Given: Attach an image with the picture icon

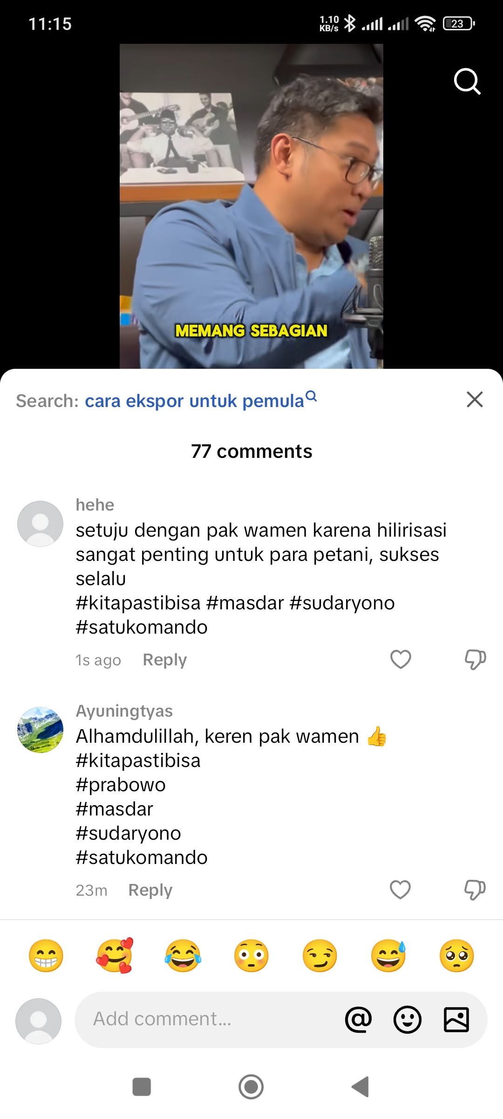Looking at the screenshot, I should click(456, 1019).
